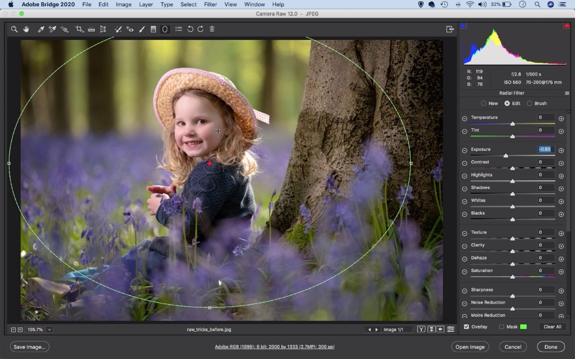Open the Filter menu
Image resolution: width=575 pixels, height=359 pixels.
click(x=210, y=4)
